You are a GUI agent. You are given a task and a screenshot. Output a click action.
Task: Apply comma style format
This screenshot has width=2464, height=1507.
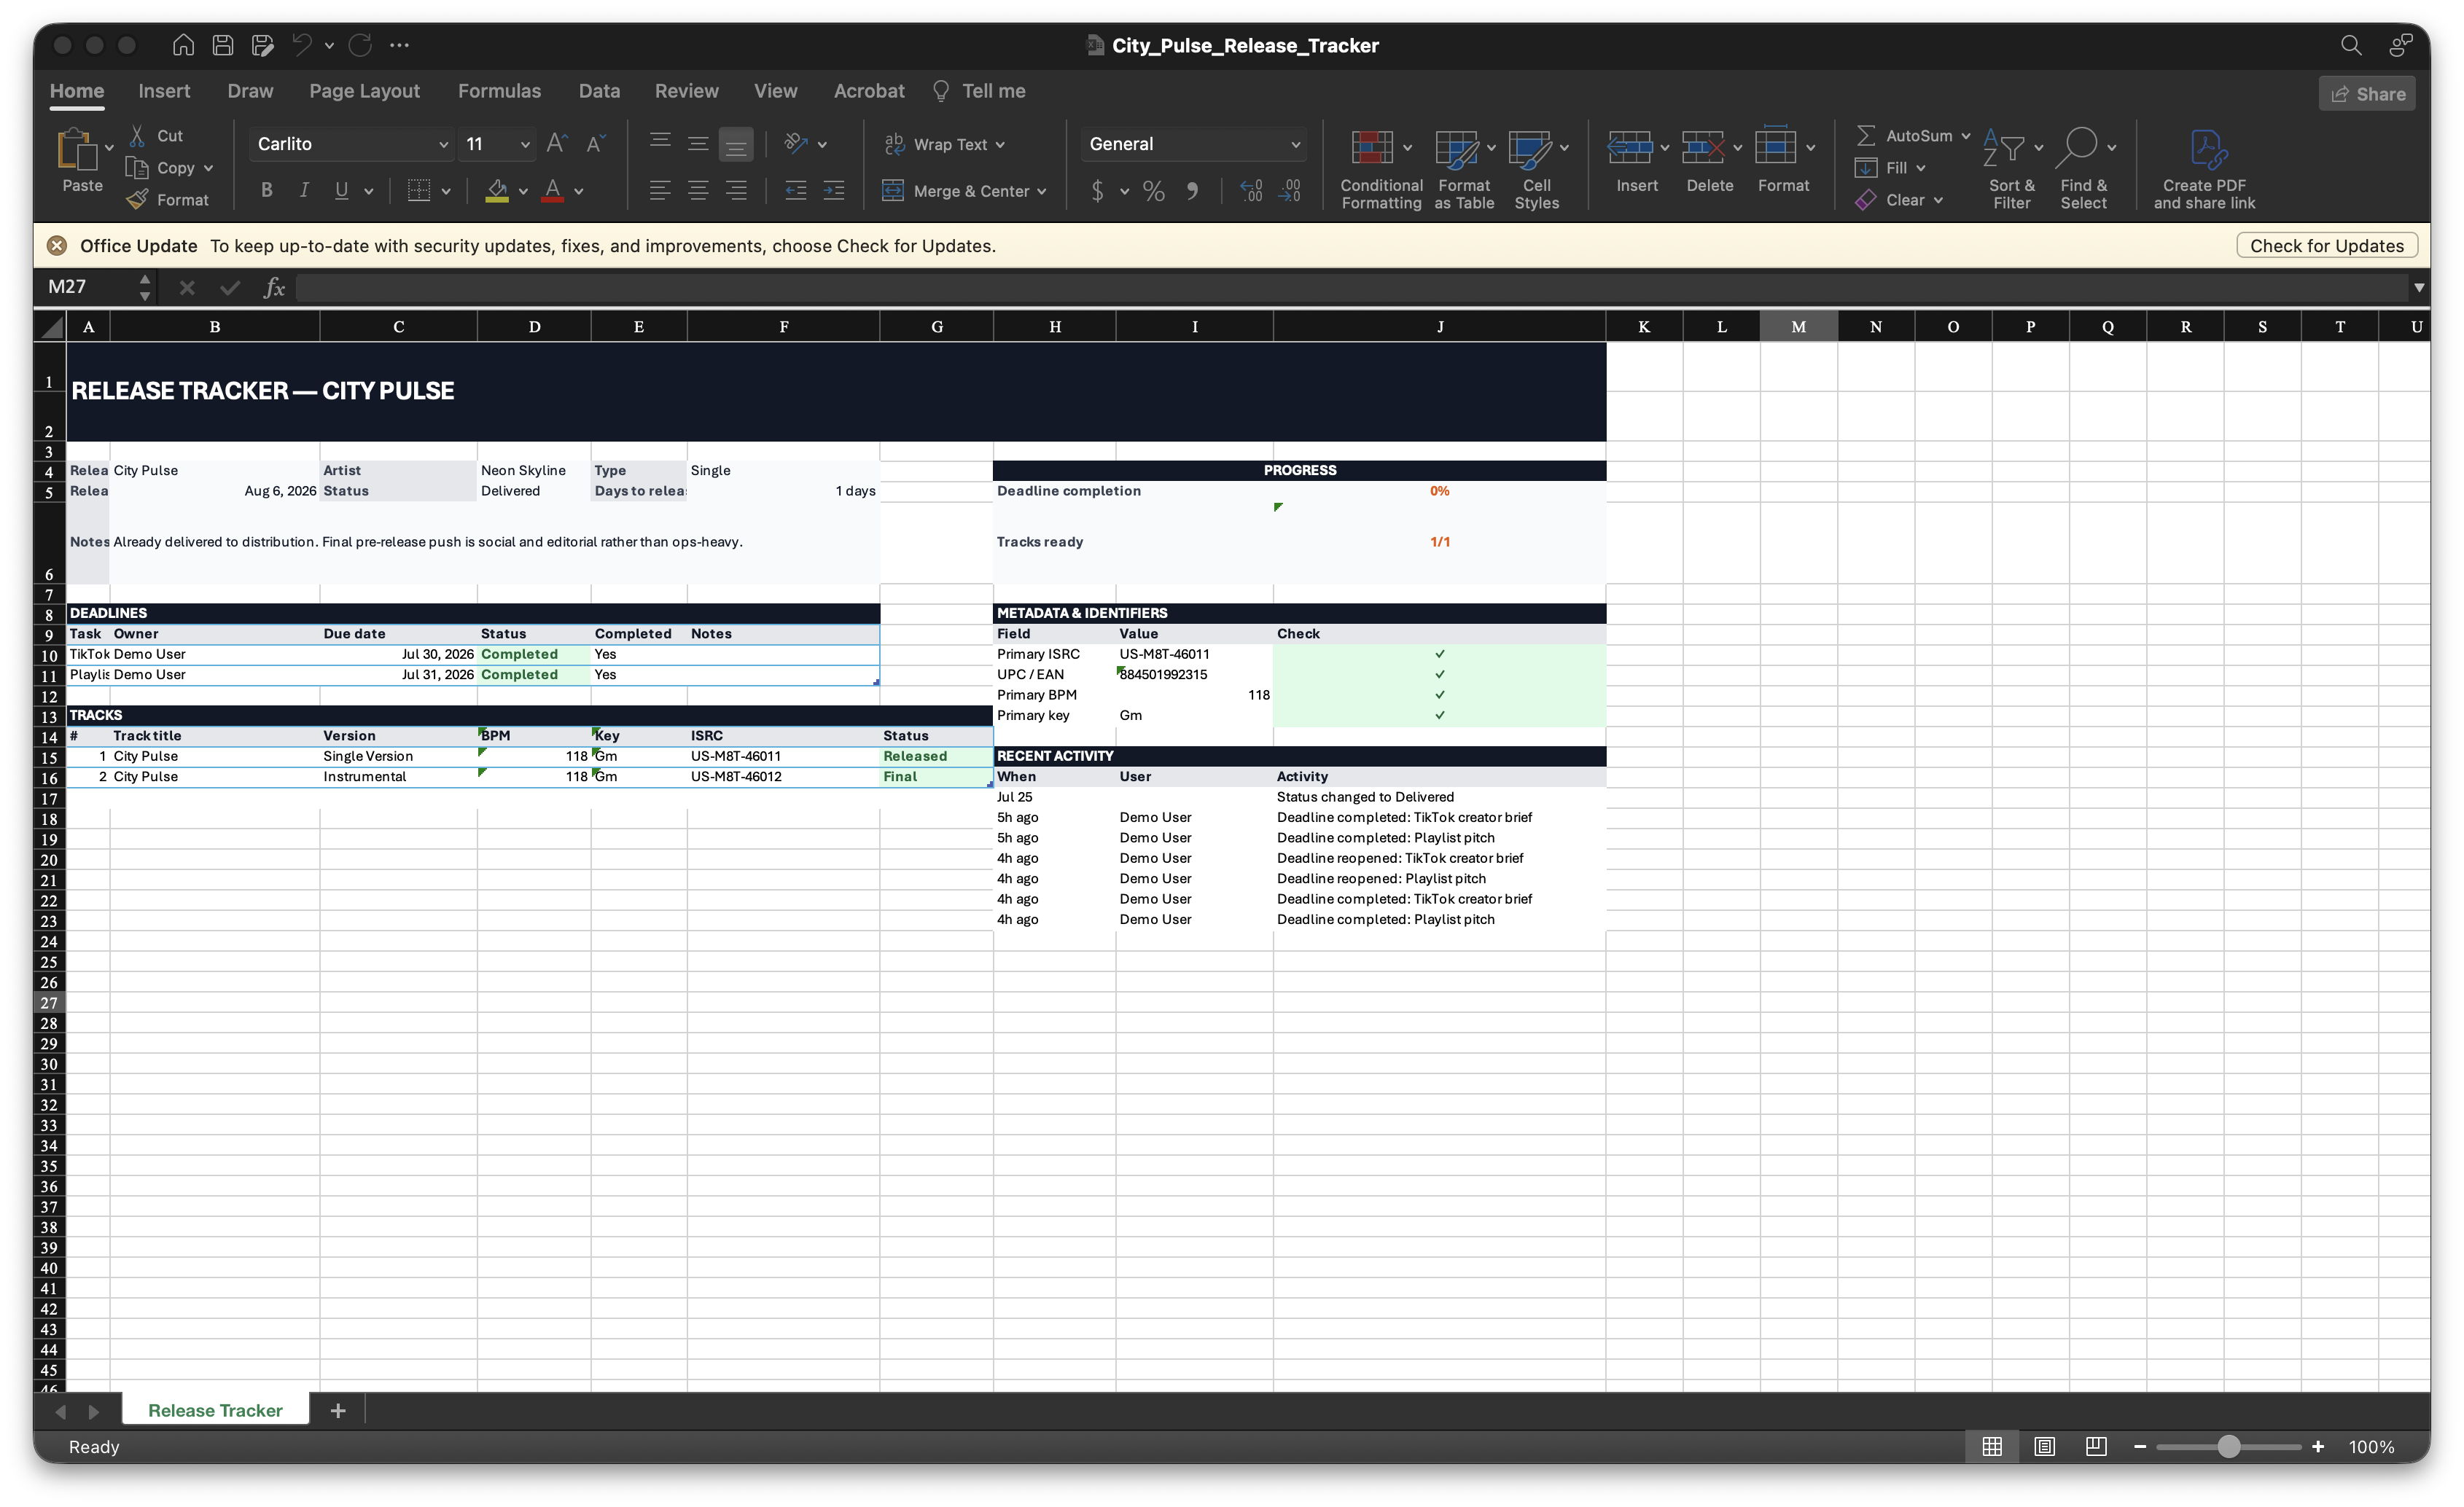(1192, 191)
